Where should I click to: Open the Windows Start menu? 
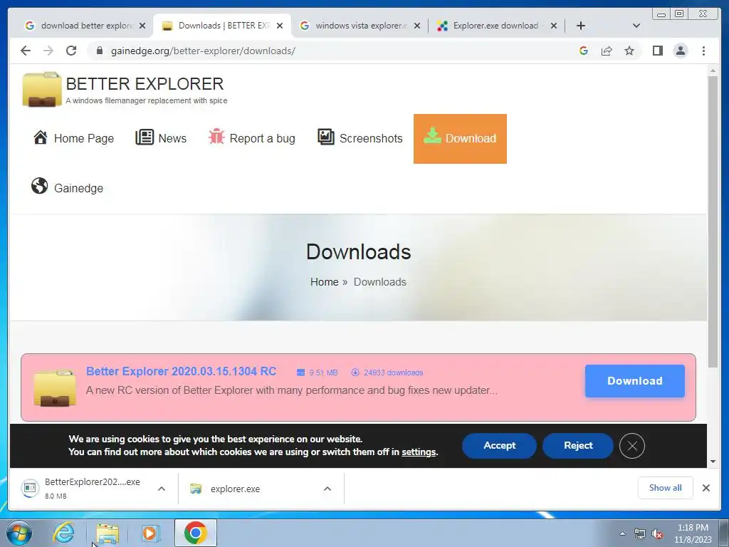[x=18, y=533]
